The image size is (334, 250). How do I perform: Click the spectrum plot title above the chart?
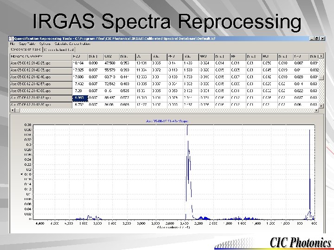[x=167, y=121]
